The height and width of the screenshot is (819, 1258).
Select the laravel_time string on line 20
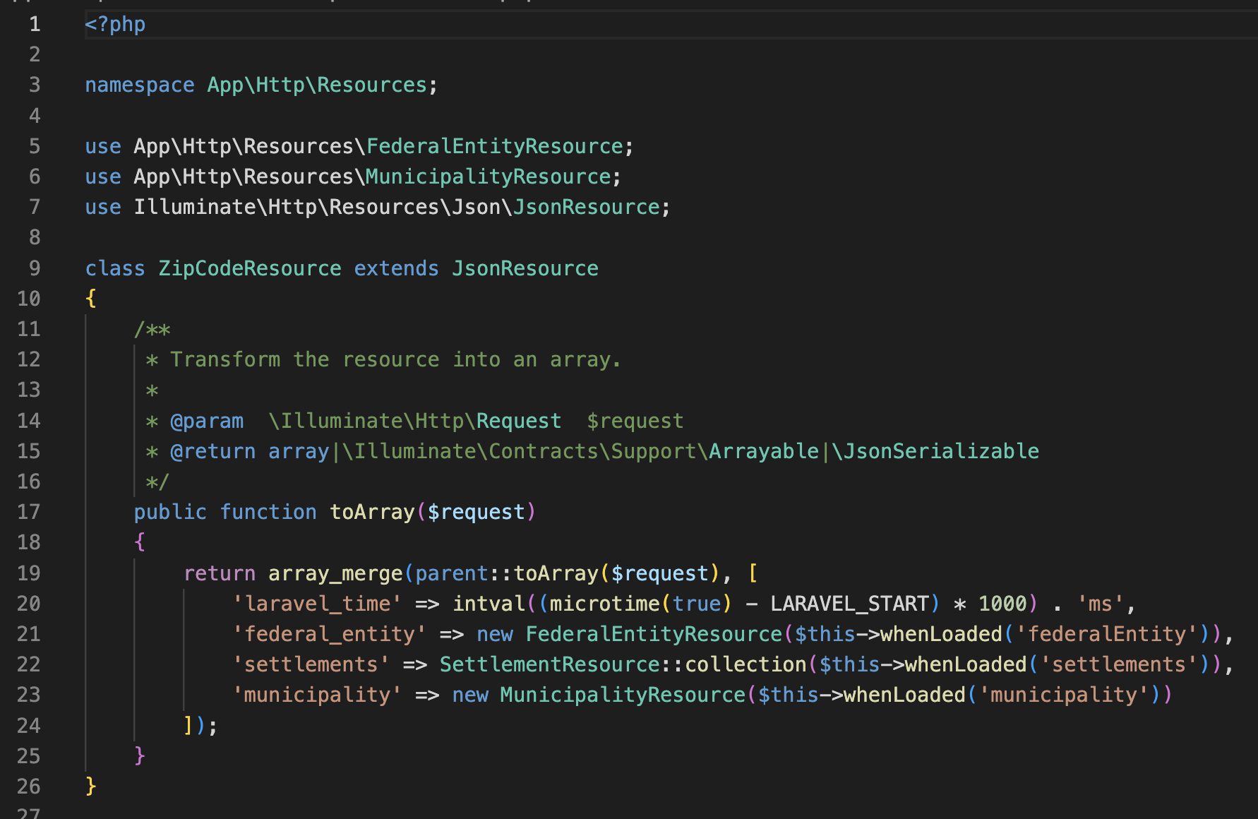click(x=317, y=604)
